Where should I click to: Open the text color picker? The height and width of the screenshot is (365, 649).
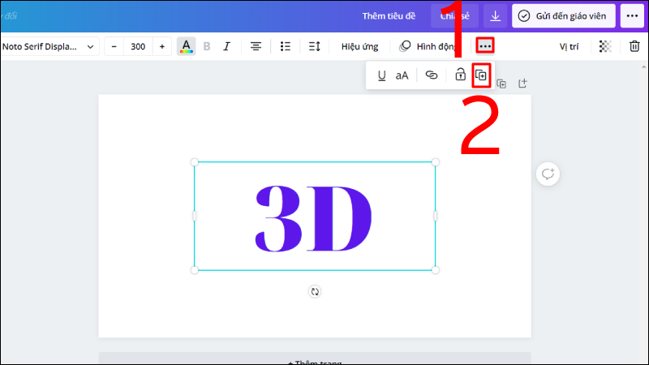187,46
